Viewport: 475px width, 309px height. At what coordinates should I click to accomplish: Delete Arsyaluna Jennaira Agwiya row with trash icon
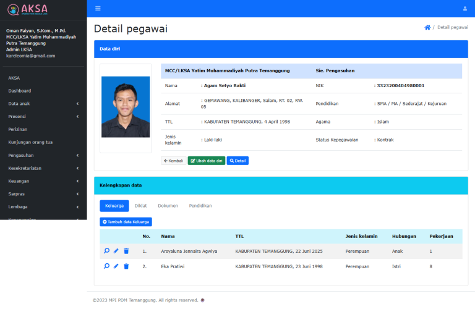pyautogui.click(x=126, y=251)
